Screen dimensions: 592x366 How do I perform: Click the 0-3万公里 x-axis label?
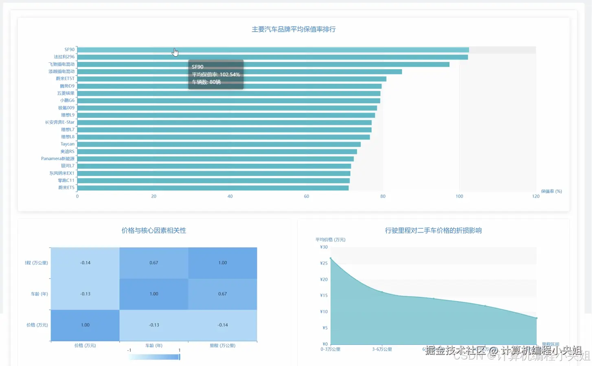tap(331, 349)
